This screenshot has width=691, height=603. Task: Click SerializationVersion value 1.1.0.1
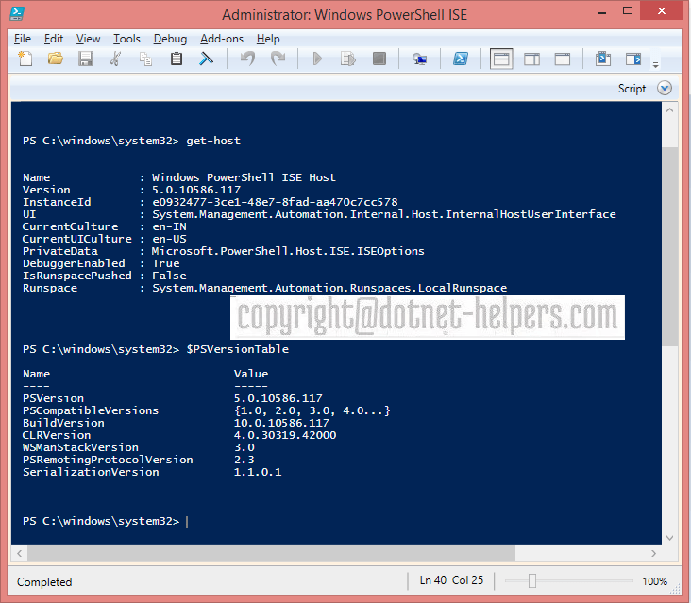pos(258,472)
